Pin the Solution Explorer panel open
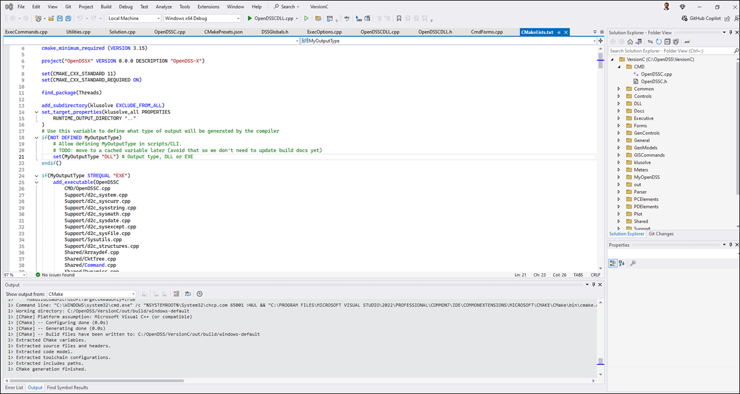740x394 pixels. point(730,32)
